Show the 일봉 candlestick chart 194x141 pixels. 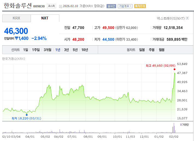click(x=142, y=50)
